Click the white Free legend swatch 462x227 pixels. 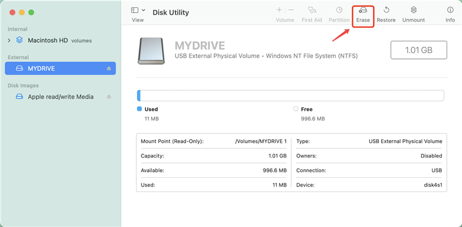pos(296,109)
